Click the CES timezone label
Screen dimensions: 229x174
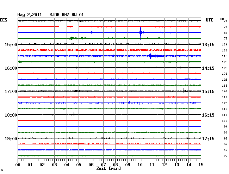coord(4,20)
